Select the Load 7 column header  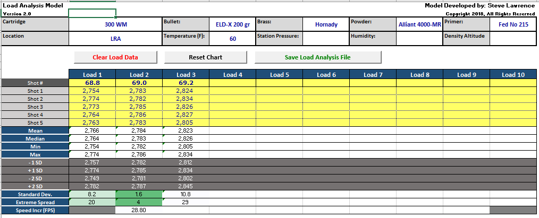373,74
